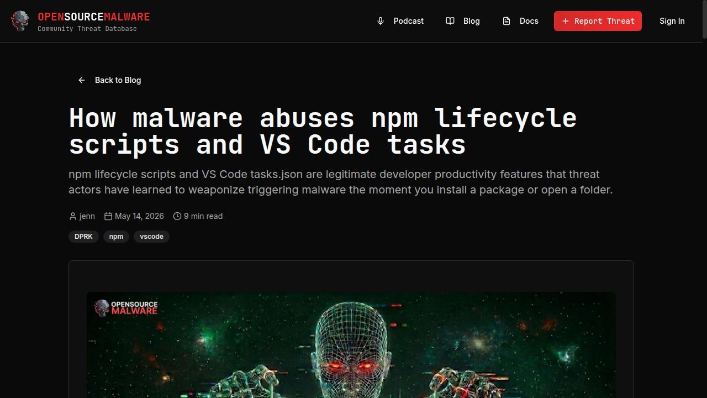Viewport: 707px width, 398px height.
Task: Click the back arrow icon
Action: tap(82, 80)
